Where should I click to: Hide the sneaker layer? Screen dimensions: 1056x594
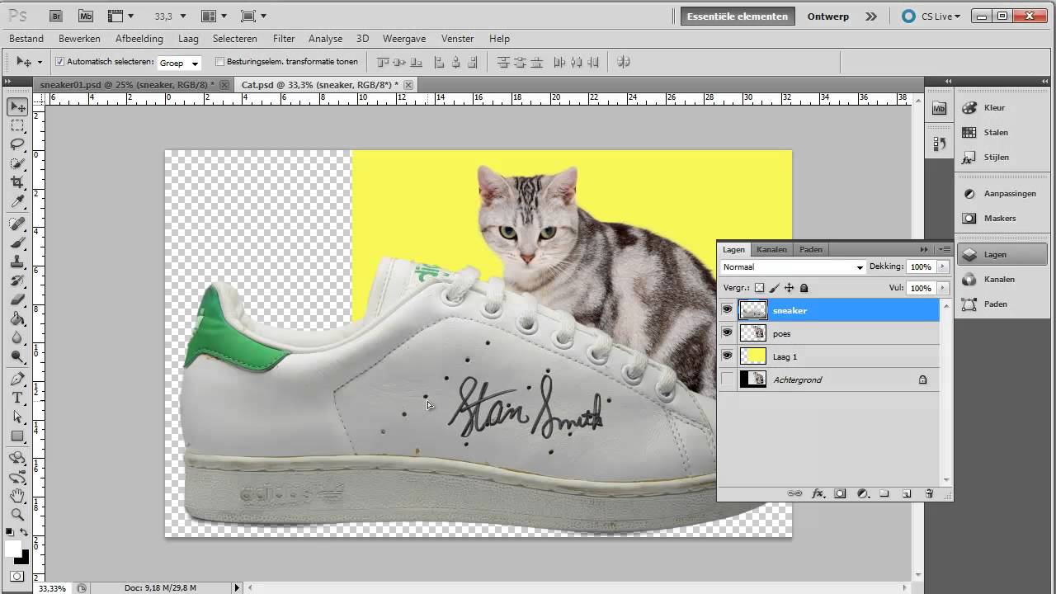(727, 310)
